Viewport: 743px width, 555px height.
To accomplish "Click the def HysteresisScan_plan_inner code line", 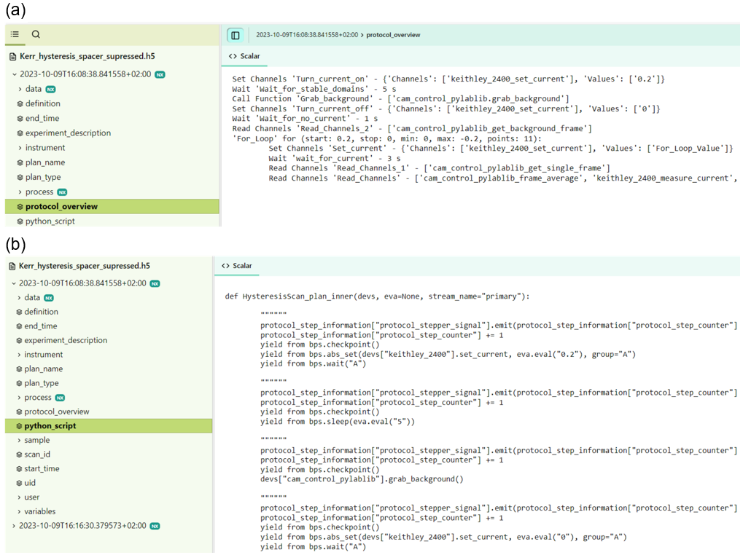I will [x=378, y=296].
